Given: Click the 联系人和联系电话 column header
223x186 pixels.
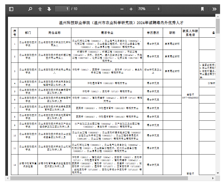Looking at the screenshot, I should coord(190,33).
